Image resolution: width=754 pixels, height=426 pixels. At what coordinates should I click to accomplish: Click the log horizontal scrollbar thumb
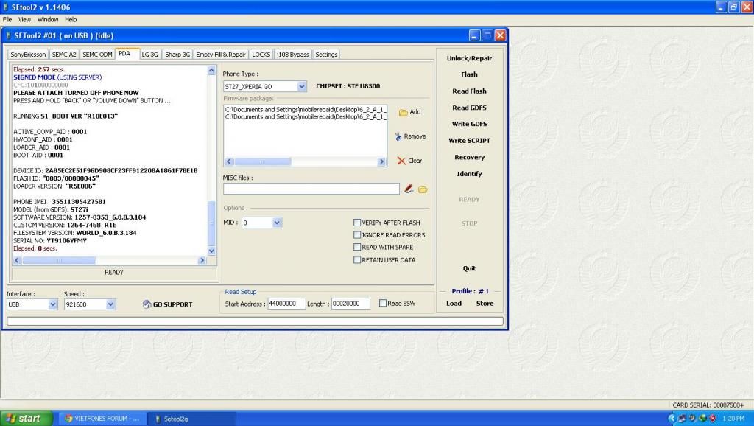(x=59, y=260)
